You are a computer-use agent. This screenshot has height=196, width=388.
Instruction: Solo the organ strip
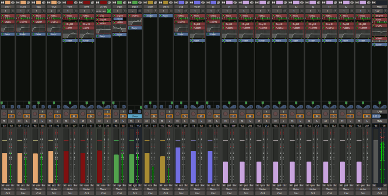tap(122, 120)
